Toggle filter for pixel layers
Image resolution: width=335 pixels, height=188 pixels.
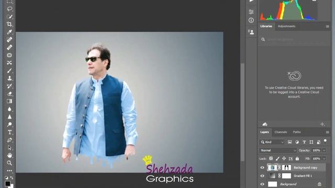(x=289, y=142)
